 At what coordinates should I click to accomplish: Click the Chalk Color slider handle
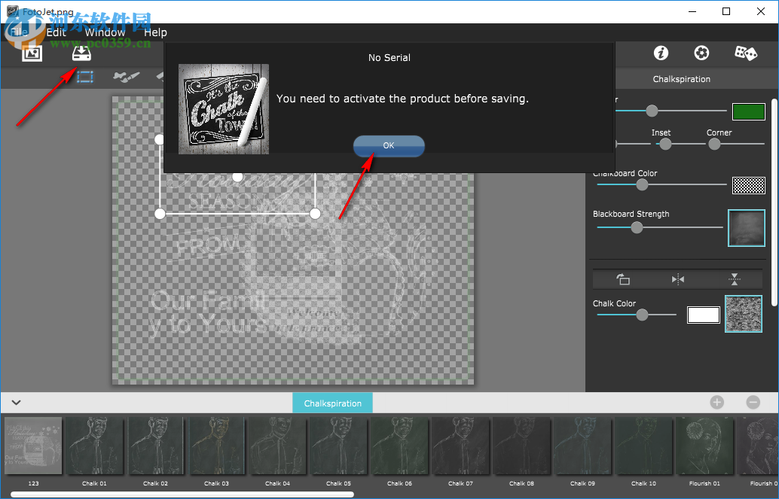click(x=642, y=315)
